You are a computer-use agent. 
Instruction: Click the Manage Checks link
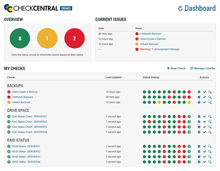pyautogui.click(x=202, y=69)
